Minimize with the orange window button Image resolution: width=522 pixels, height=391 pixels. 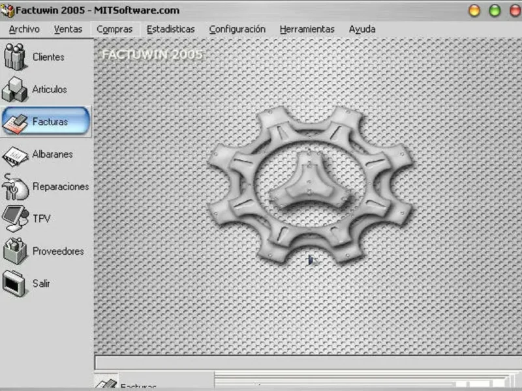[474, 10]
